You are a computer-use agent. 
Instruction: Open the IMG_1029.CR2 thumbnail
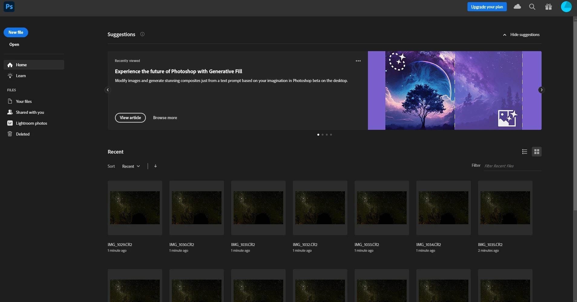pyautogui.click(x=135, y=208)
